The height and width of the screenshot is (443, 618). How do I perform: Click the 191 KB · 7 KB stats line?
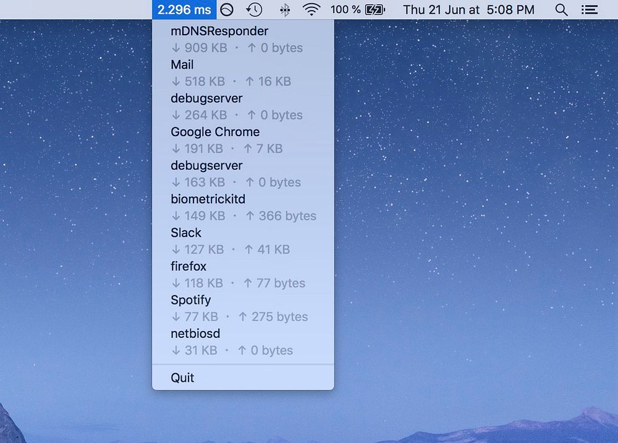pyautogui.click(x=227, y=148)
